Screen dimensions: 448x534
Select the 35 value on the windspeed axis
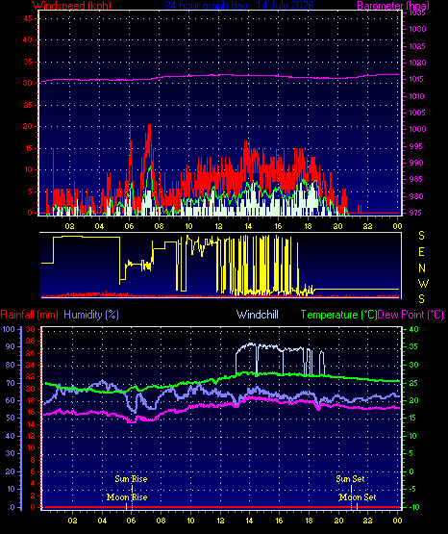(x=28, y=62)
